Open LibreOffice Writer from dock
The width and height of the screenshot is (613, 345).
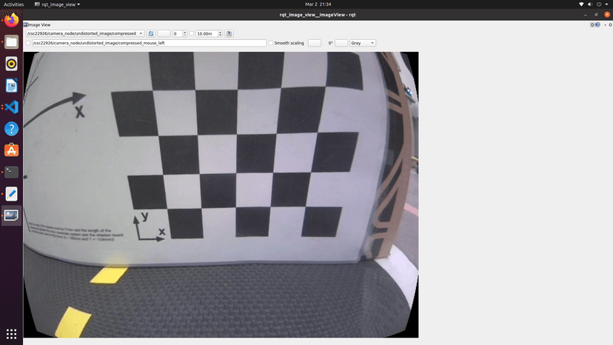pyautogui.click(x=11, y=85)
